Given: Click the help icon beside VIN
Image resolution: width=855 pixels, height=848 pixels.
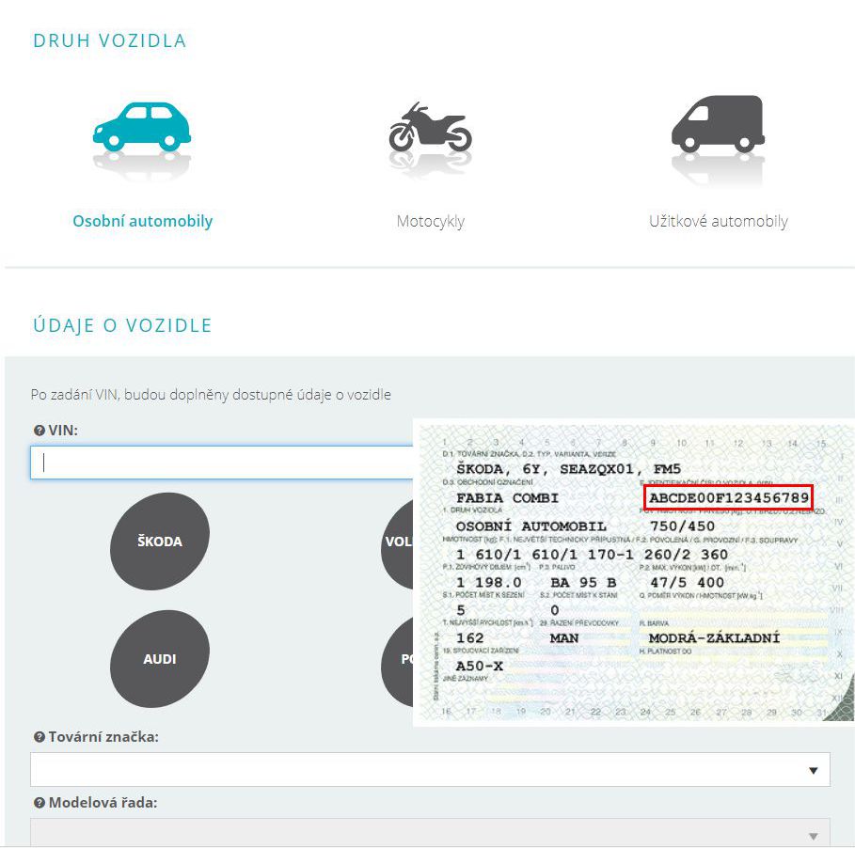Looking at the screenshot, I should pos(39,430).
